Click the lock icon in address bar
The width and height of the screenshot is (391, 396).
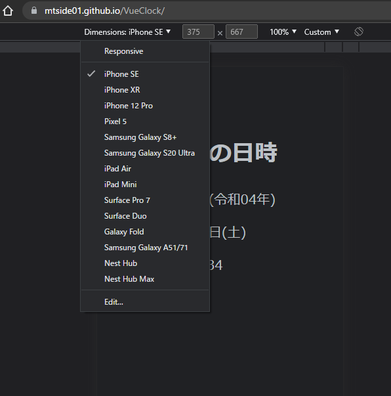34,11
